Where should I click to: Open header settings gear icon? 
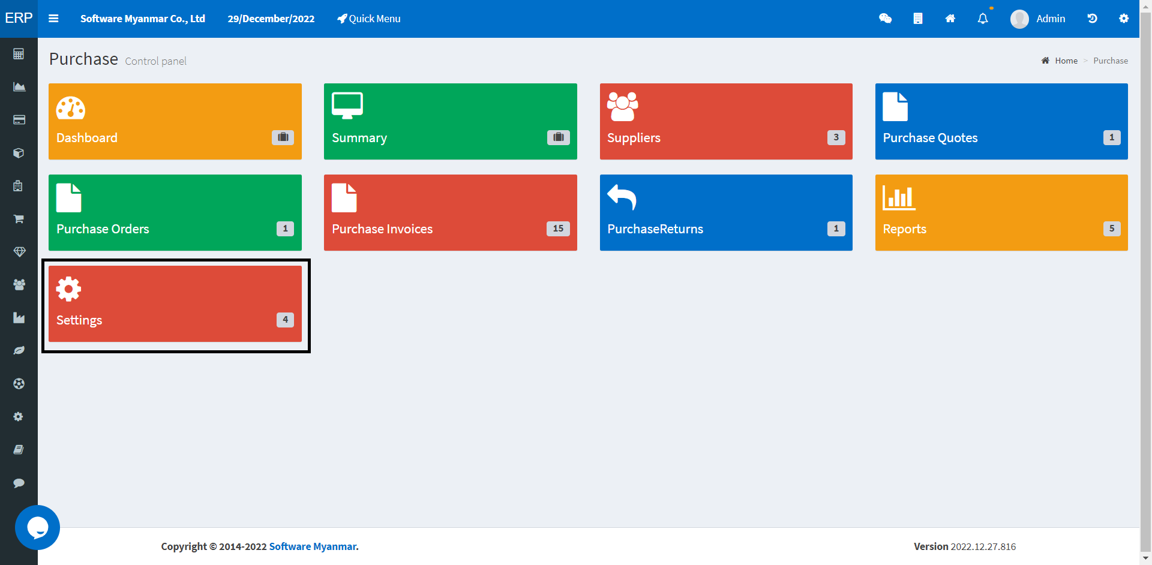click(x=1124, y=19)
